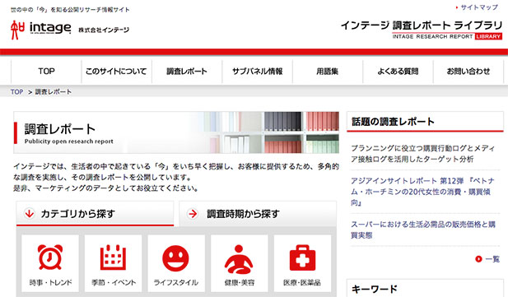The width and height of the screenshot is (508, 297).
Task: Open 調査レポート in the navigation bar
Action: [x=187, y=72]
